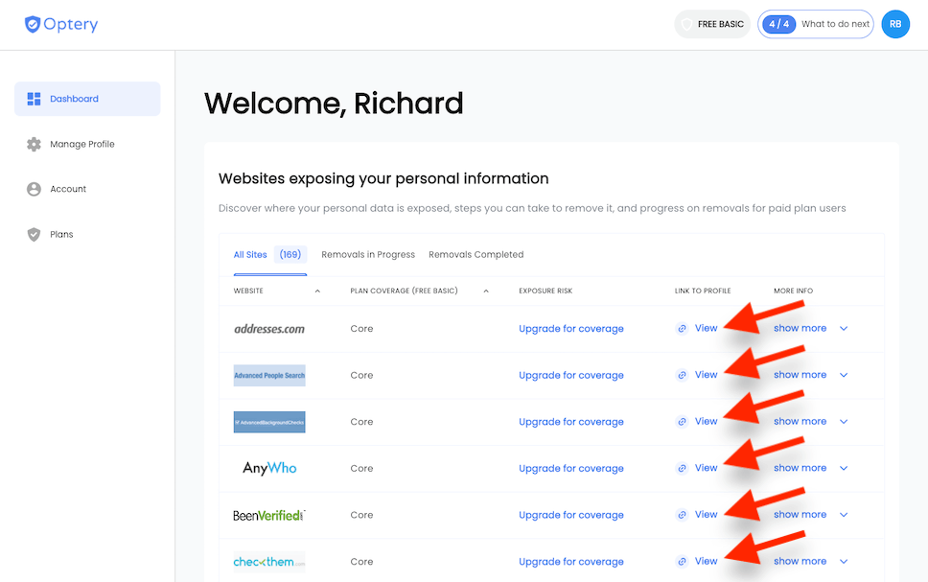Click link icon beside addresses.com View
Viewport: 928px width, 582px height.
[682, 329]
